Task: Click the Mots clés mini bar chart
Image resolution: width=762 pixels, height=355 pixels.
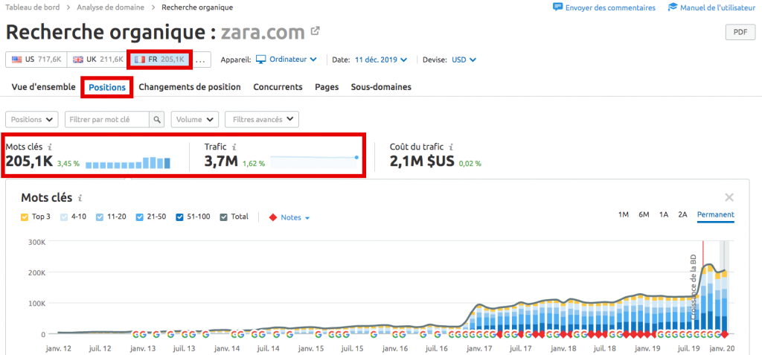Action: pyautogui.click(x=128, y=162)
